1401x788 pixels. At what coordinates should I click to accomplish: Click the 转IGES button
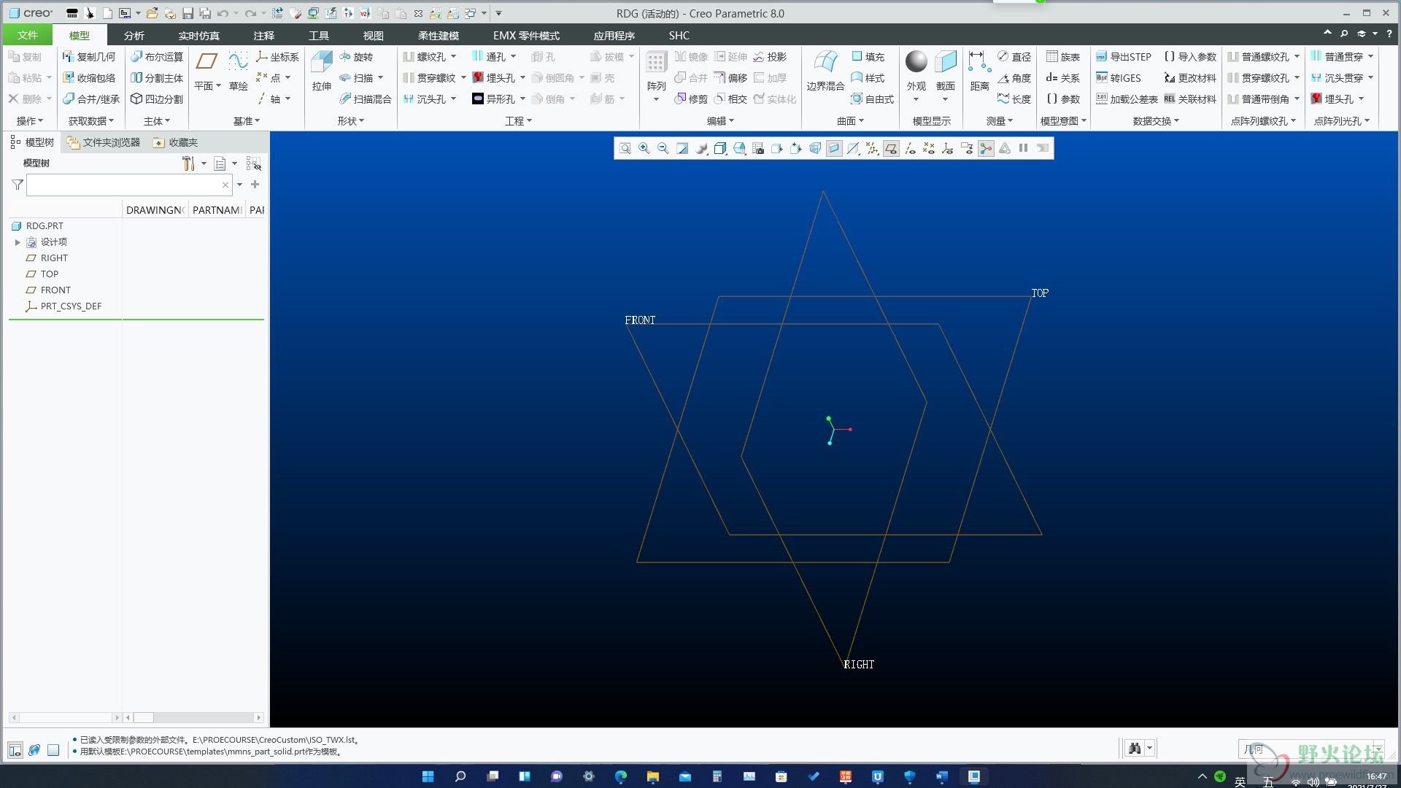pyautogui.click(x=1119, y=78)
